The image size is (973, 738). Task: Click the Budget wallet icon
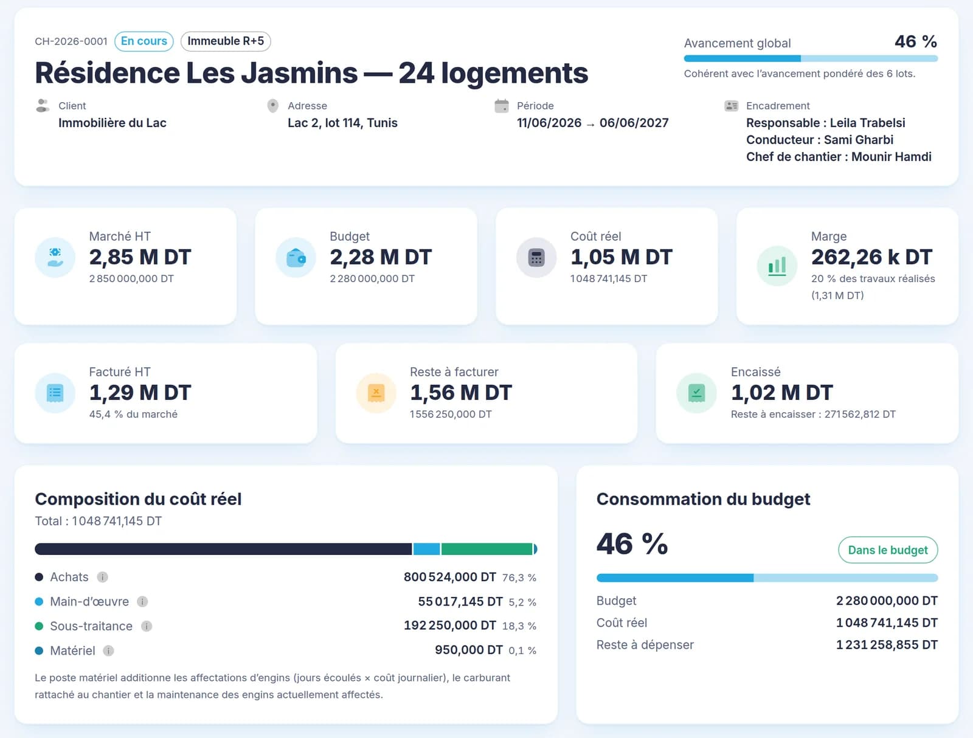click(x=296, y=257)
